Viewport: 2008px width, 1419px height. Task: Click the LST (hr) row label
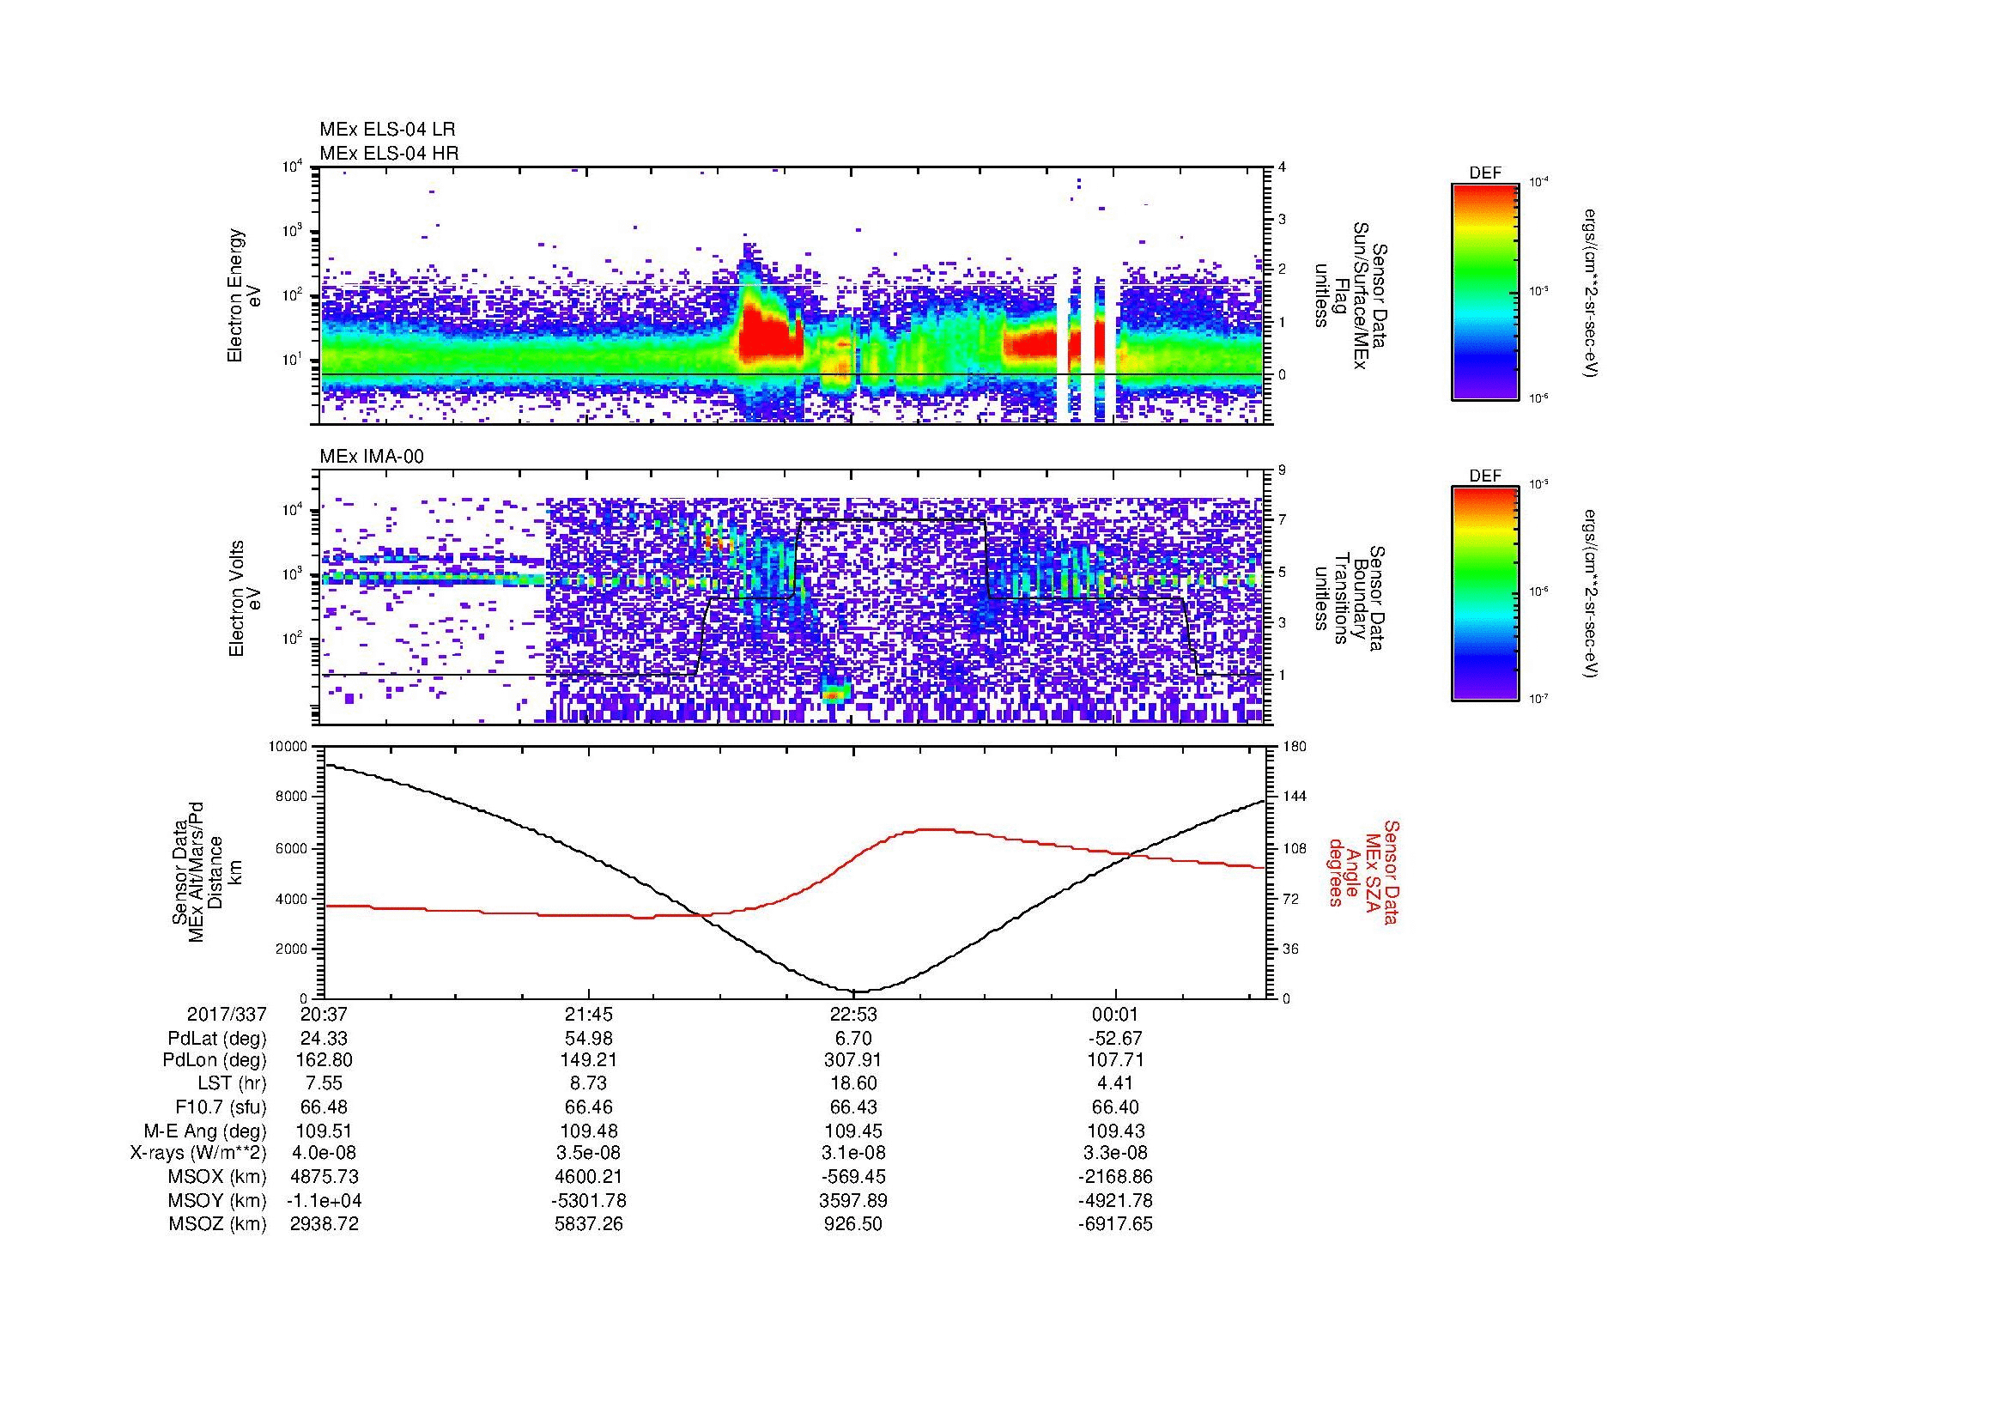[232, 1083]
